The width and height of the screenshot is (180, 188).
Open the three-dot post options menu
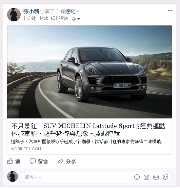coord(170,11)
